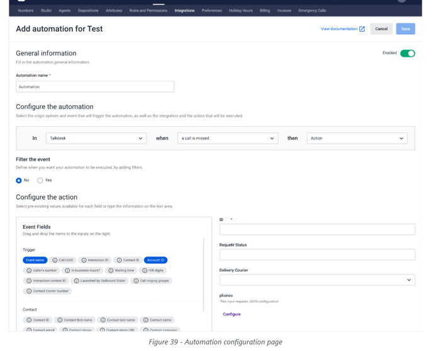Select the No filter radio button
Image resolution: width=433 pixels, height=351 pixels.
19,180
